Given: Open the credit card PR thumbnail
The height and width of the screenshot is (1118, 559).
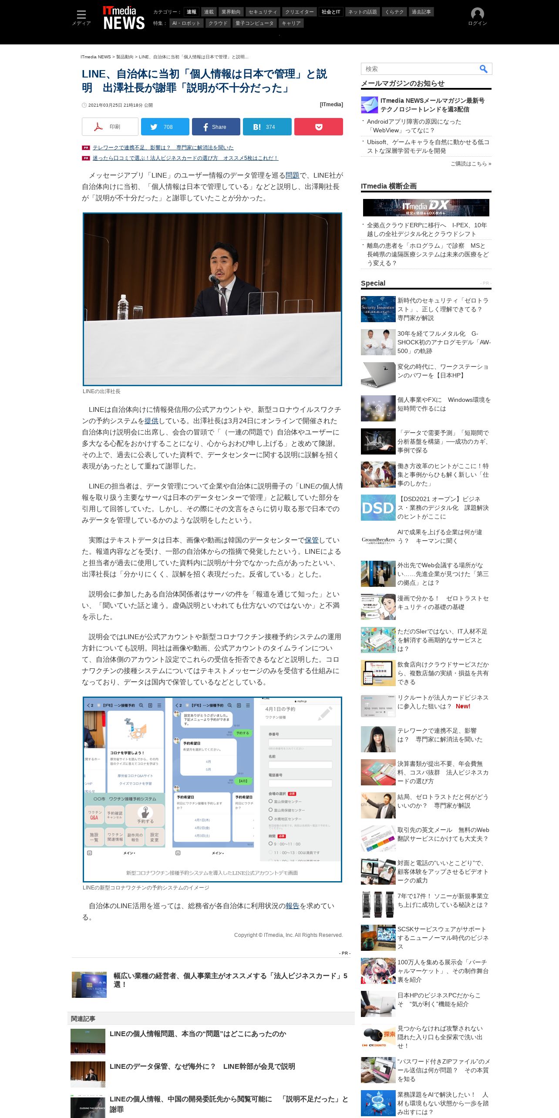Looking at the screenshot, I should coord(89,985).
